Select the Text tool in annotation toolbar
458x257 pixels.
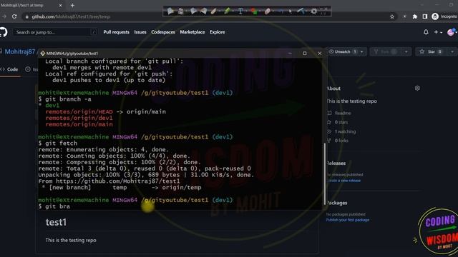[240, 11]
